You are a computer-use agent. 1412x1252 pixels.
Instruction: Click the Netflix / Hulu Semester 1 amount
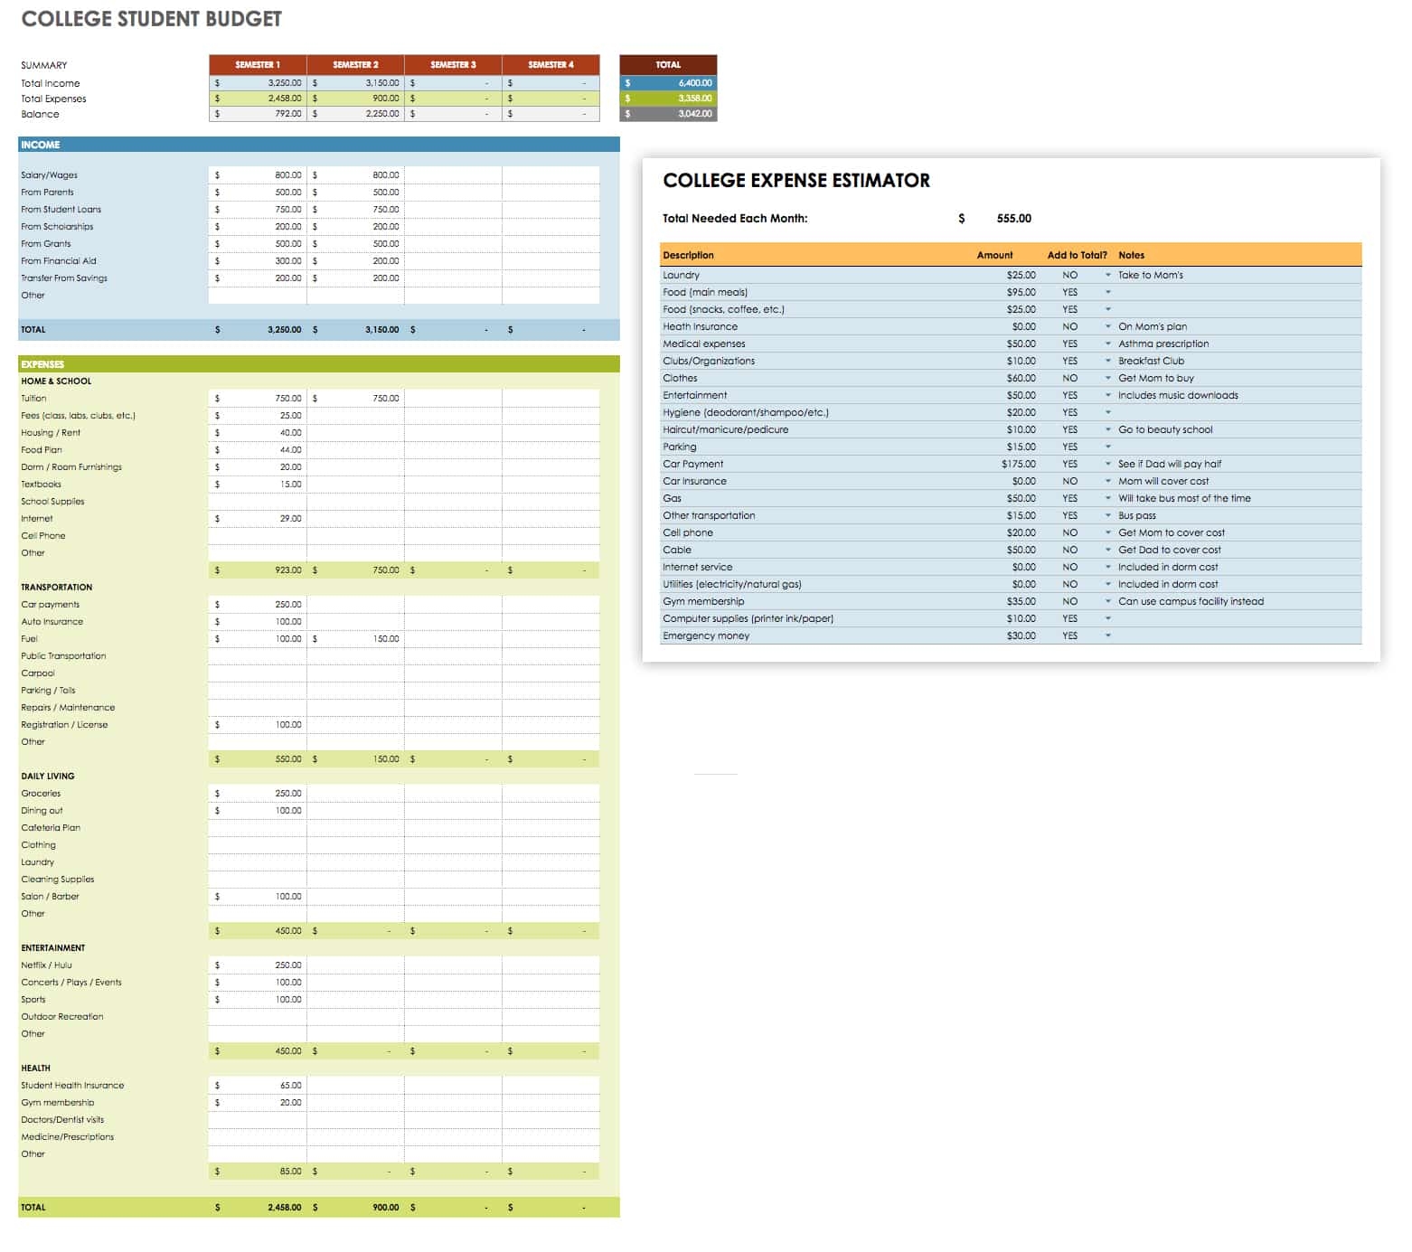259,965
